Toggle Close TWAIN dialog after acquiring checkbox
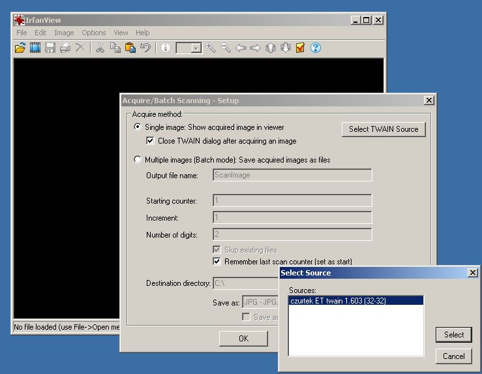 click(x=150, y=141)
